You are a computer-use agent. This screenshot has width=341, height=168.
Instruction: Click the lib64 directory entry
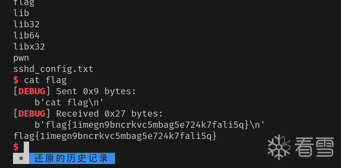26,35
